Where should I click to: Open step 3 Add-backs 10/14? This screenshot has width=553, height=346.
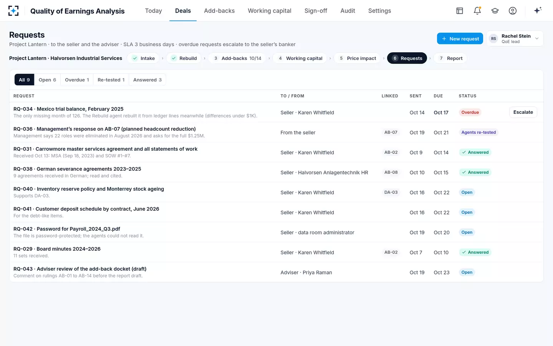coord(237,58)
